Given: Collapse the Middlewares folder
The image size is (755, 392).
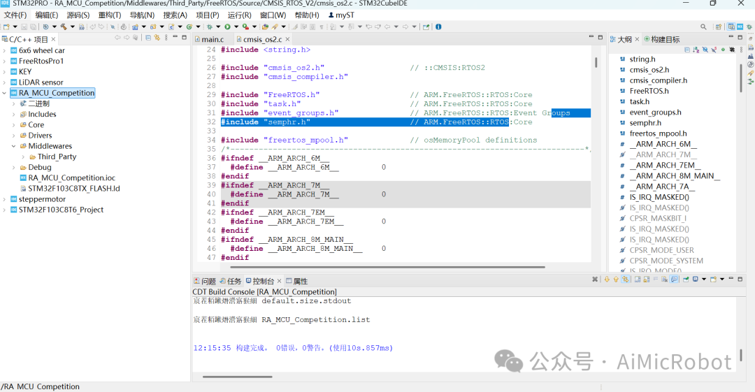Looking at the screenshot, I should [x=13, y=146].
